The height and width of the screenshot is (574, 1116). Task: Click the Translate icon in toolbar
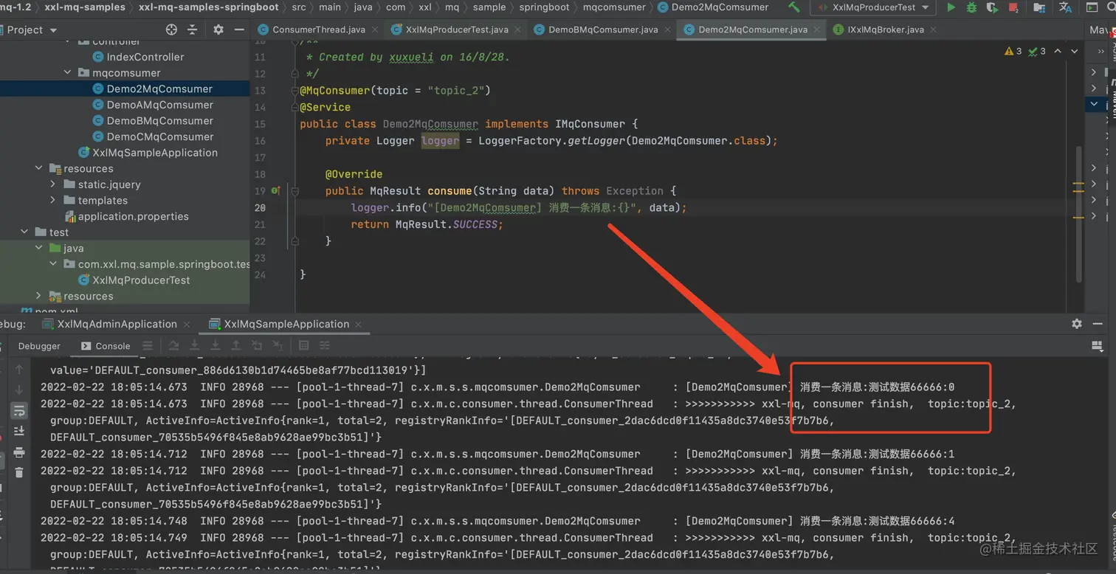[1065, 7]
